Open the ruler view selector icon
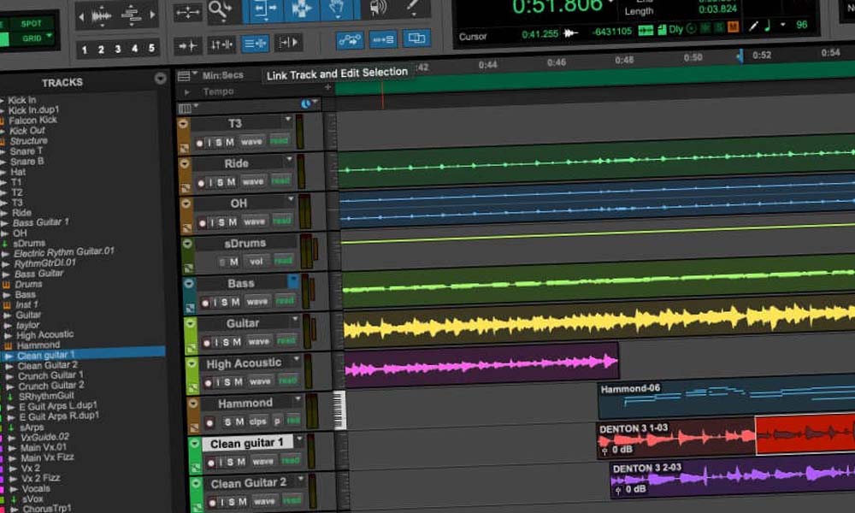The height and width of the screenshot is (513, 855). [x=186, y=76]
